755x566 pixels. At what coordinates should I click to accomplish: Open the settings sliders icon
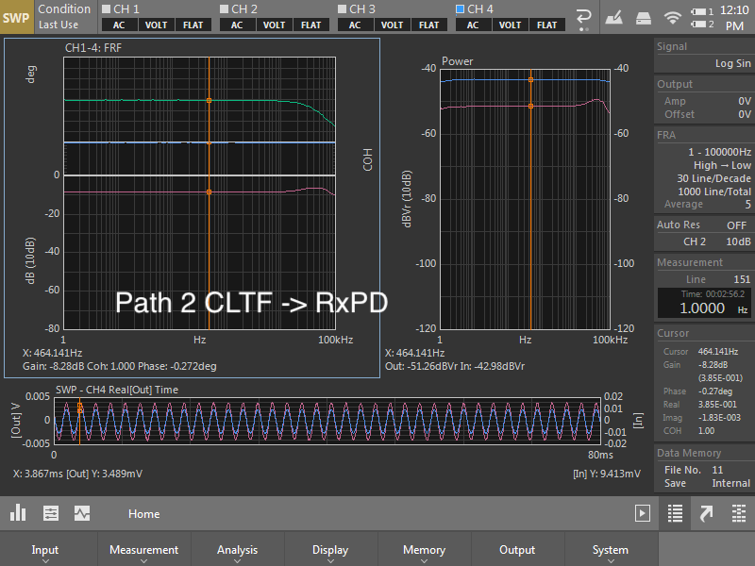[50, 514]
